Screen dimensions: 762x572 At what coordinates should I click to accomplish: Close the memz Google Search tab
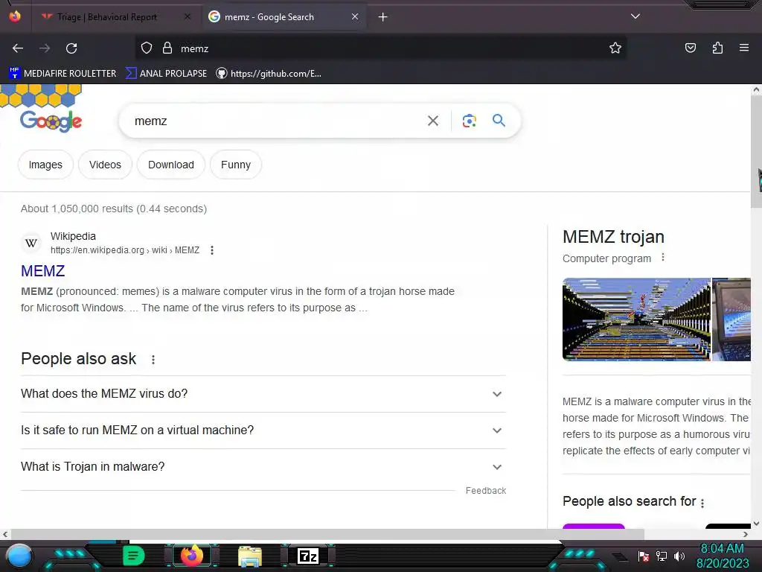point(355,16)
